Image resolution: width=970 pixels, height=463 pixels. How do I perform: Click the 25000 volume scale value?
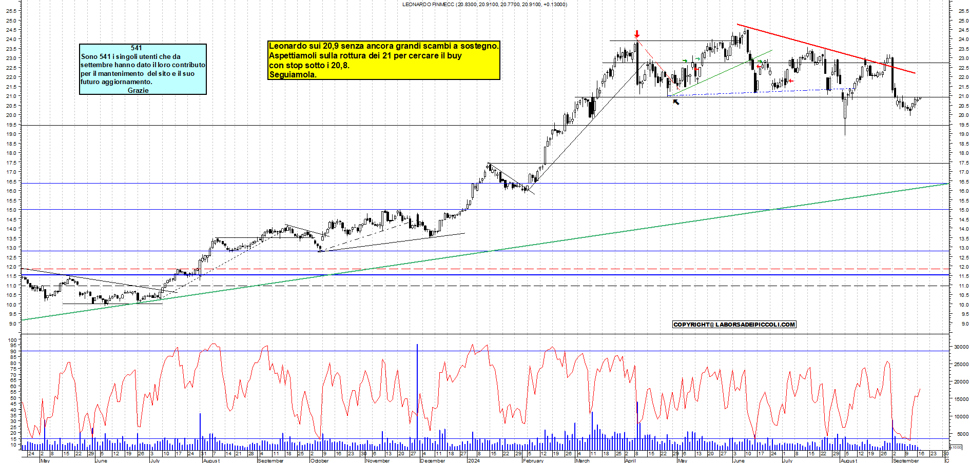[961, 365]
